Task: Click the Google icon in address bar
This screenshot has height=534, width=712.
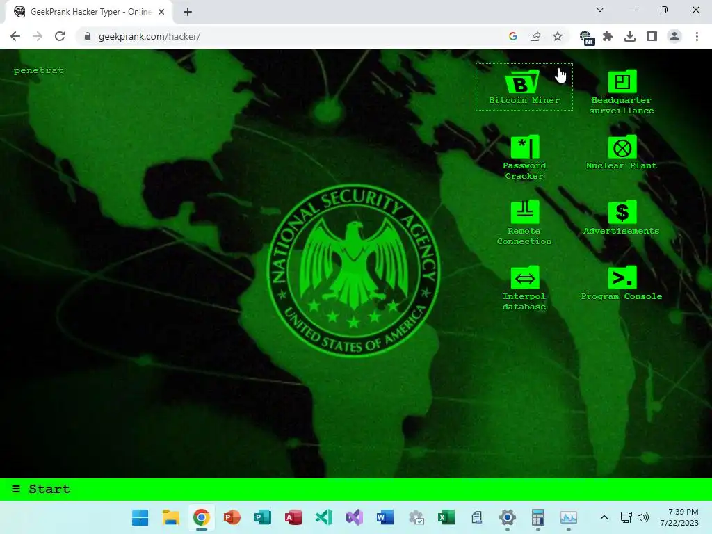Action: [x=513, y=36]
